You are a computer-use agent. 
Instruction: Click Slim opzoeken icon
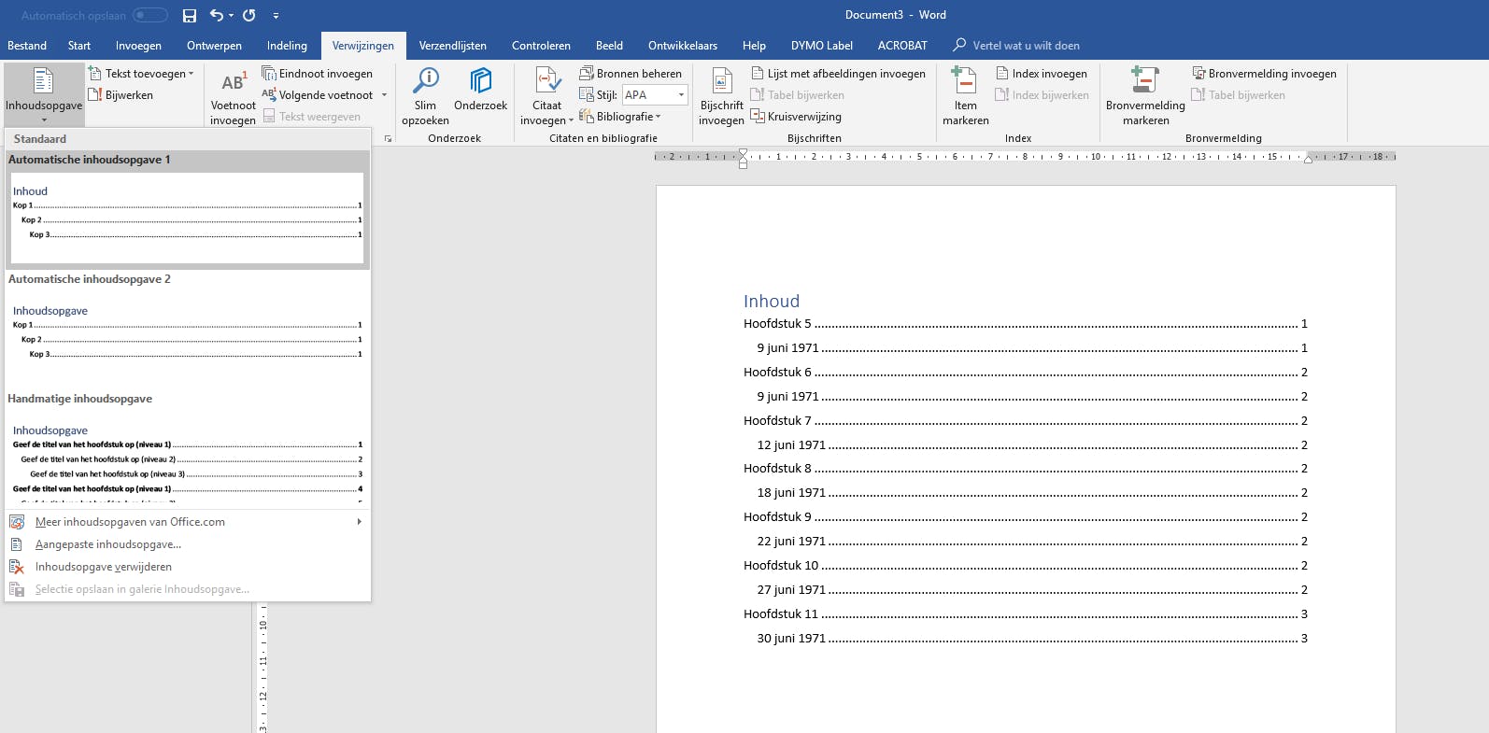tap(426, 95)
